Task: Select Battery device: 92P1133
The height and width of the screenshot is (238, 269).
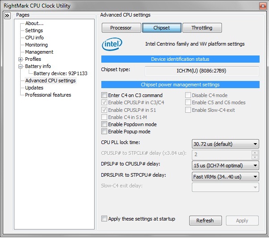Action: point(61,73)
